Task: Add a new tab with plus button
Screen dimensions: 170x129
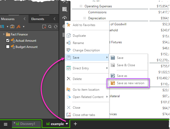Action: (75, 124)
